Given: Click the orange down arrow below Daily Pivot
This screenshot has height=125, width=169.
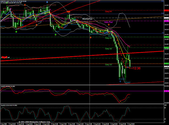Looking at the screenshot, I should (109, 25).
